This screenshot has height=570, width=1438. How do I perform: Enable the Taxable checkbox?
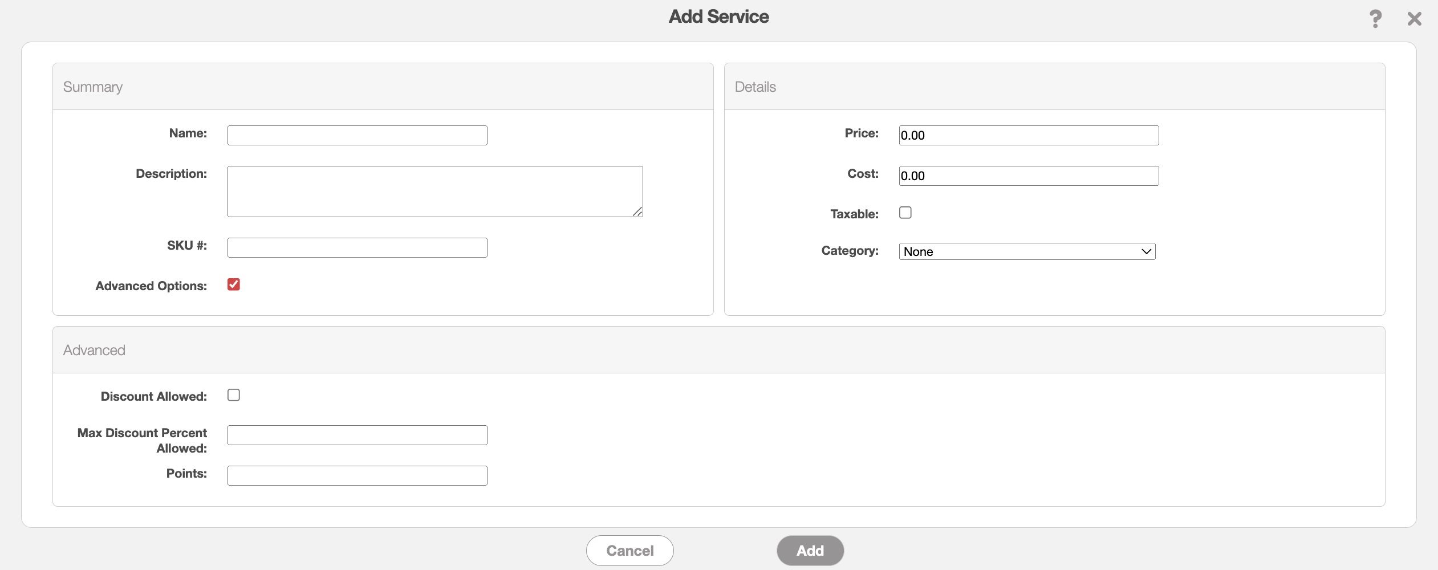(x=905, y=213)
